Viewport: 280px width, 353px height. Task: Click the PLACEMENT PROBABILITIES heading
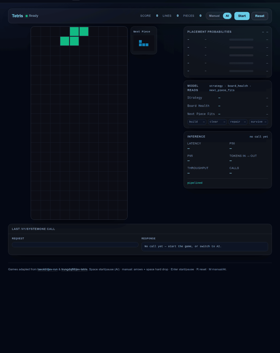[x=209, y=32]
